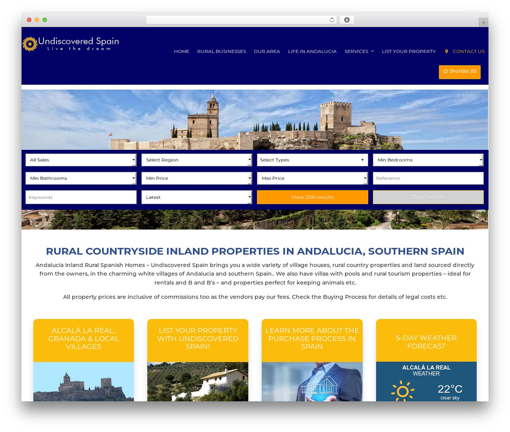Click the businessman holding house thumbnail

click(312, 382)
